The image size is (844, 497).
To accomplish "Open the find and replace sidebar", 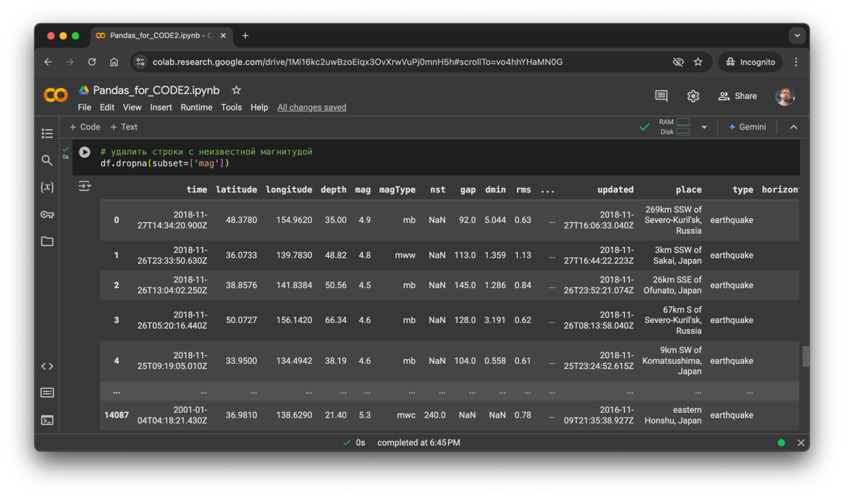I will (47, 160).
